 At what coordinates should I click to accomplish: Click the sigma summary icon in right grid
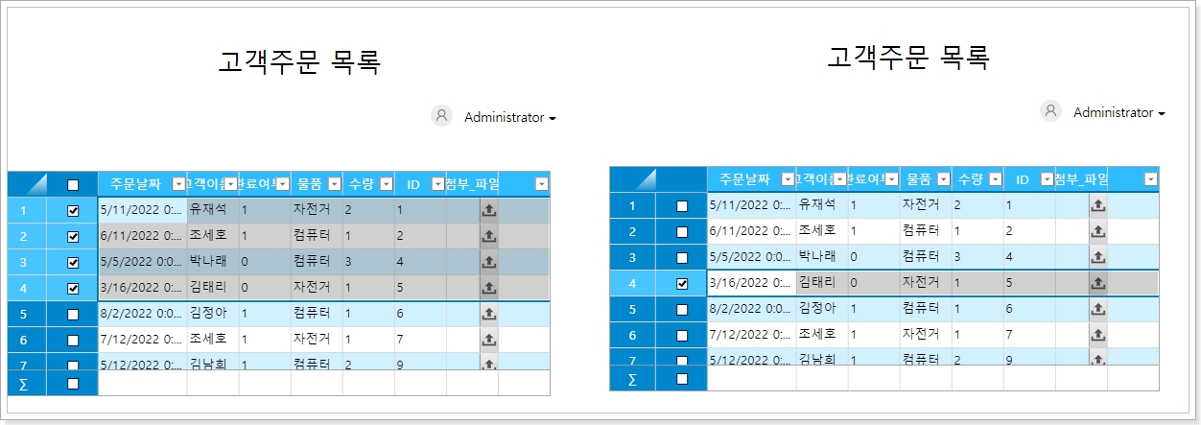pyautogui.click(x=632, y=379)
